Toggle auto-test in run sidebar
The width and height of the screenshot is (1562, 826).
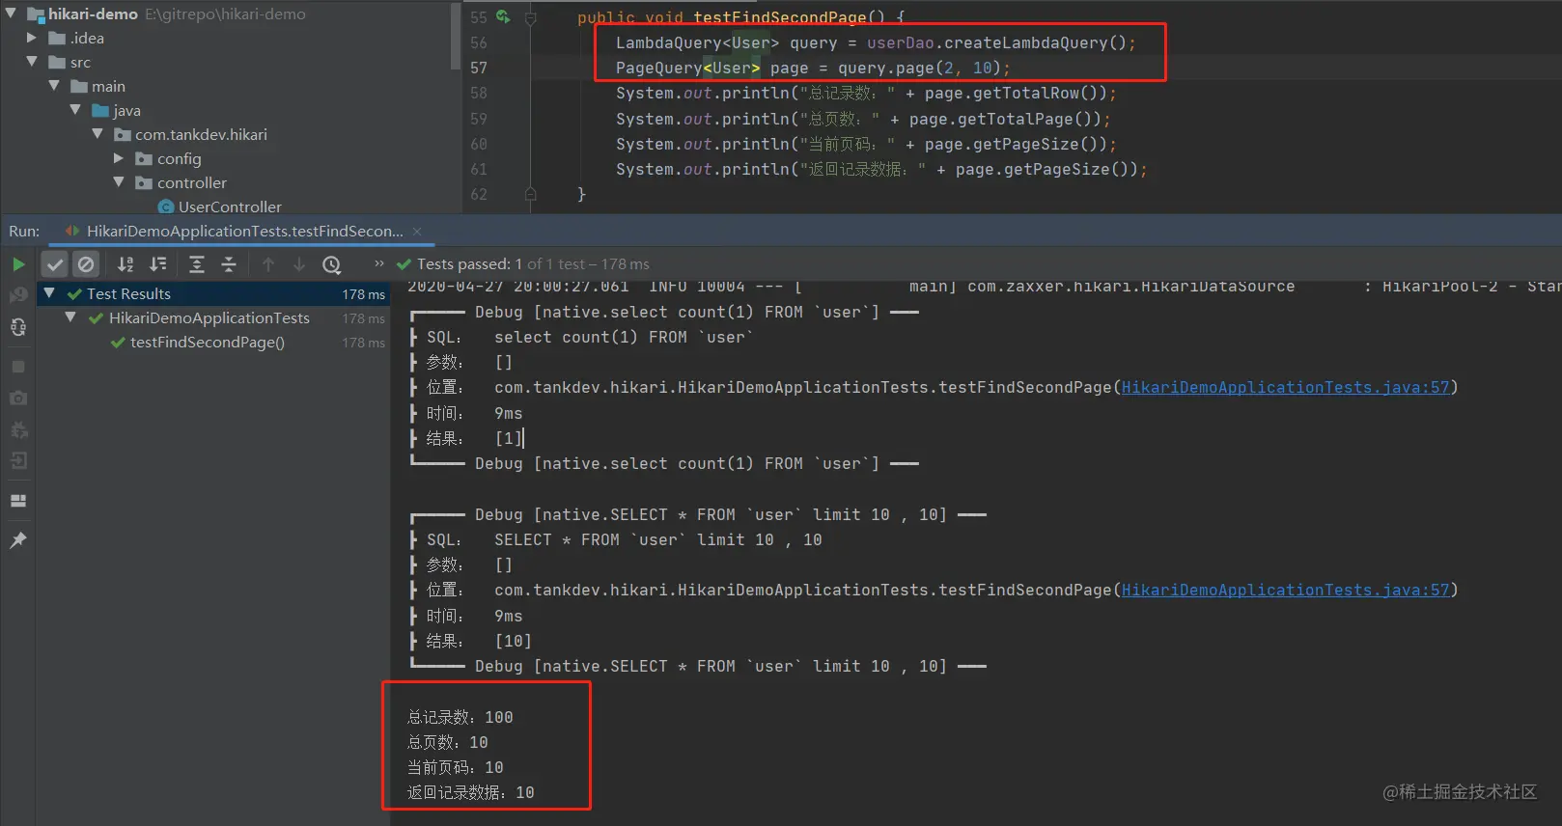pyautogui.click(x=18, y=327)
